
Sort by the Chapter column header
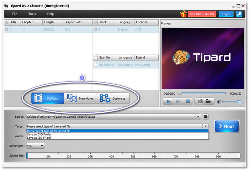pyautogui.click(x=31, y=22)
